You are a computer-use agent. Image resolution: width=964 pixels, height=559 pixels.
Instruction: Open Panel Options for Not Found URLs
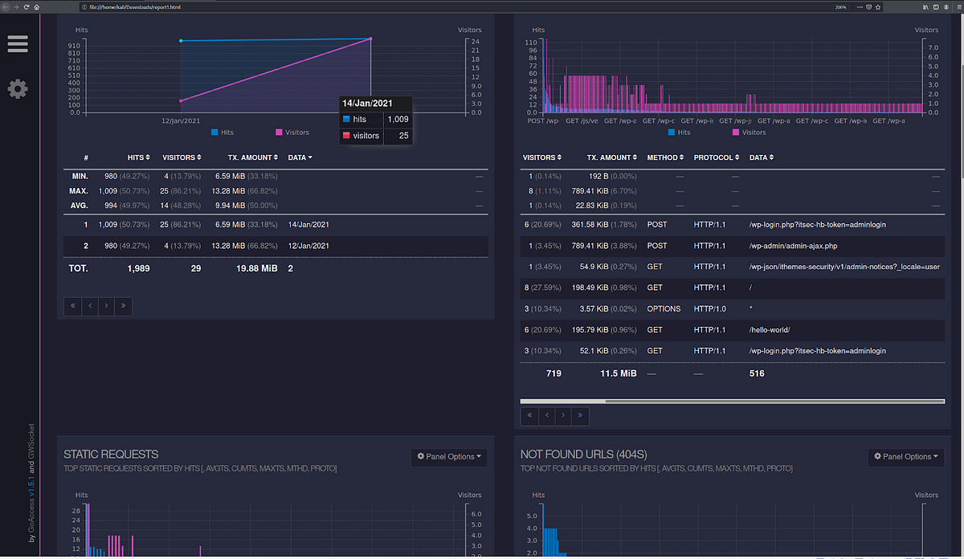pos(905,457)
